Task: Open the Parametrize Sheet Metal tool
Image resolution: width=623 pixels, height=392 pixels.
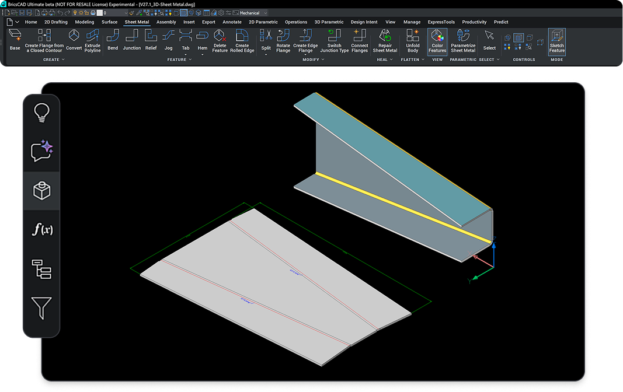Action: coord(463,40)
